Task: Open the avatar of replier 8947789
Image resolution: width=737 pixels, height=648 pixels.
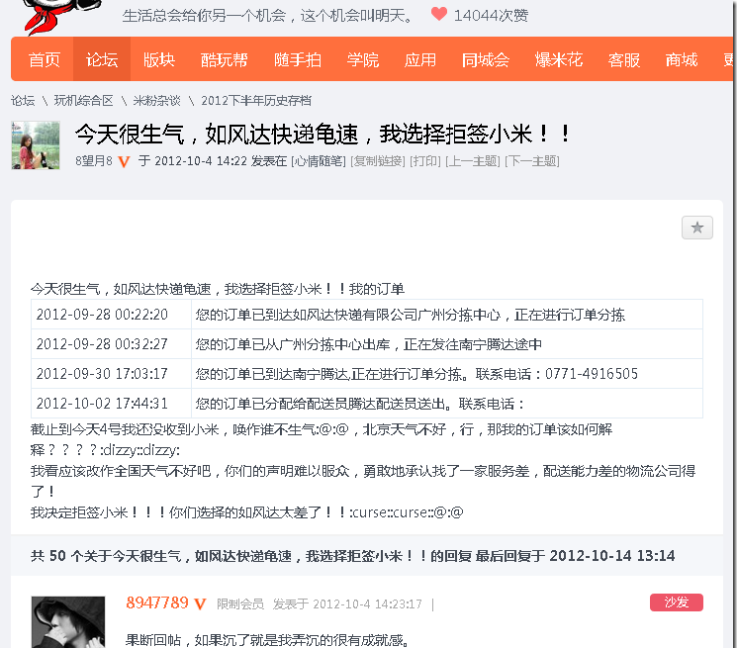Action: 68,622
